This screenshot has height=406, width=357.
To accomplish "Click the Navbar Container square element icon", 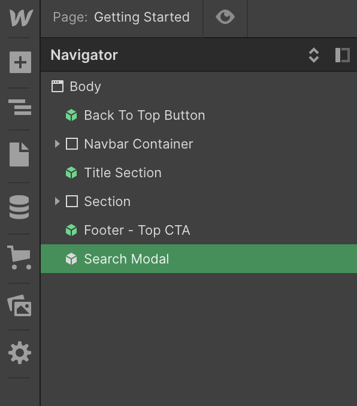I will click(x=72, y=144).
